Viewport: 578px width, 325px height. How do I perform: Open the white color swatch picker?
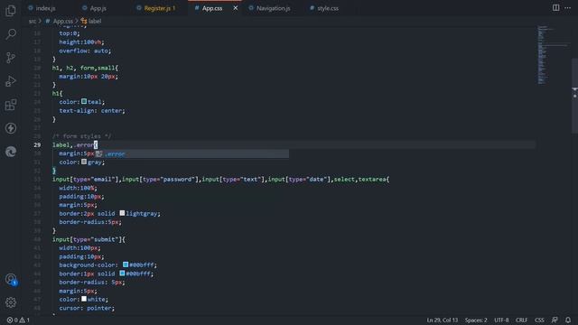(84, 299)
